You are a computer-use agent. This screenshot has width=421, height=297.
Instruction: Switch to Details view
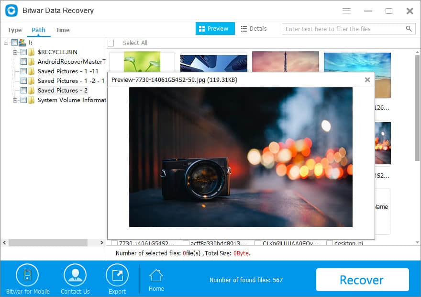254,29
